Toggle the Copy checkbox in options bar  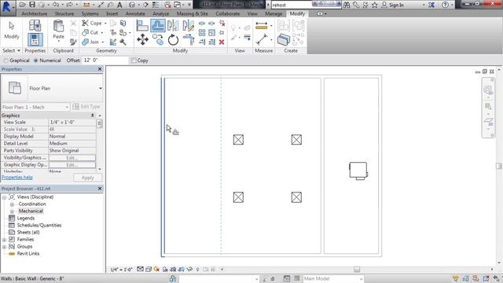coord(134,61)
